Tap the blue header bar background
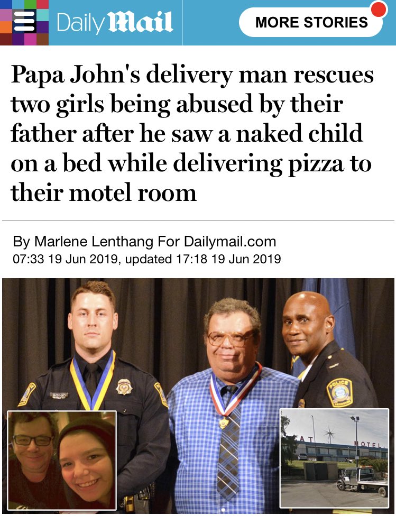 pos(210,22)
